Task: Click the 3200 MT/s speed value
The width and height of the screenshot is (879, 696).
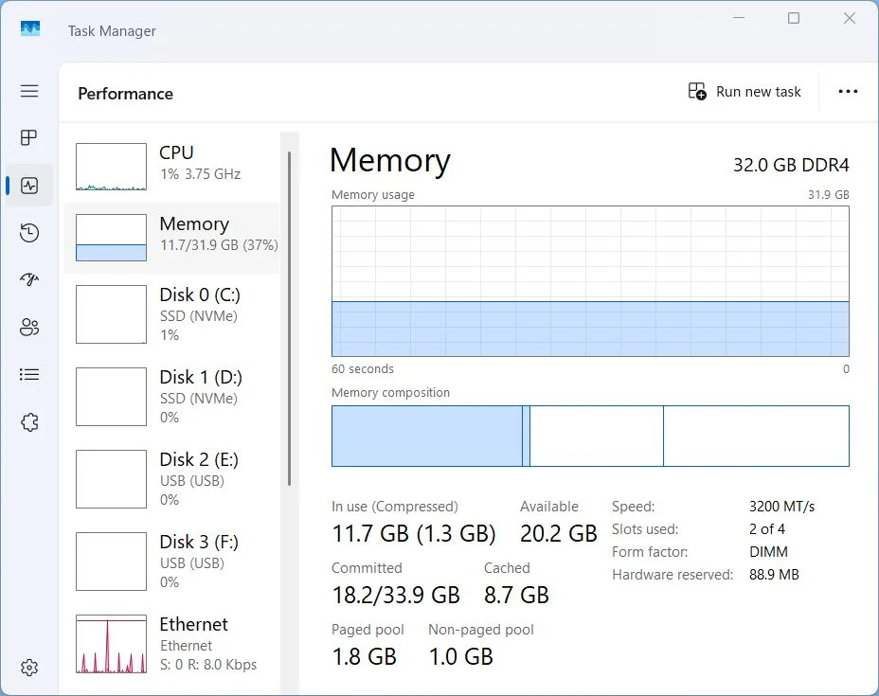Action: tap(781, 507)
